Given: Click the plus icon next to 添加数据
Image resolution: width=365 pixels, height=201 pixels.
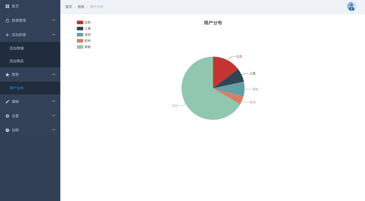Looking at the screenshot, I should 7,35.
